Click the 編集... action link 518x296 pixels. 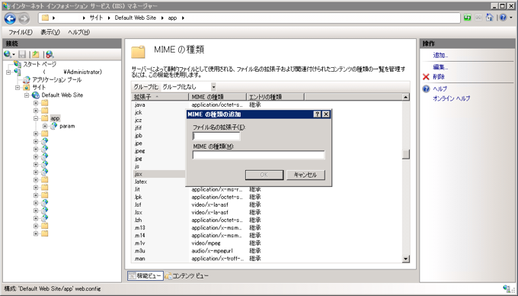(440, 67)
